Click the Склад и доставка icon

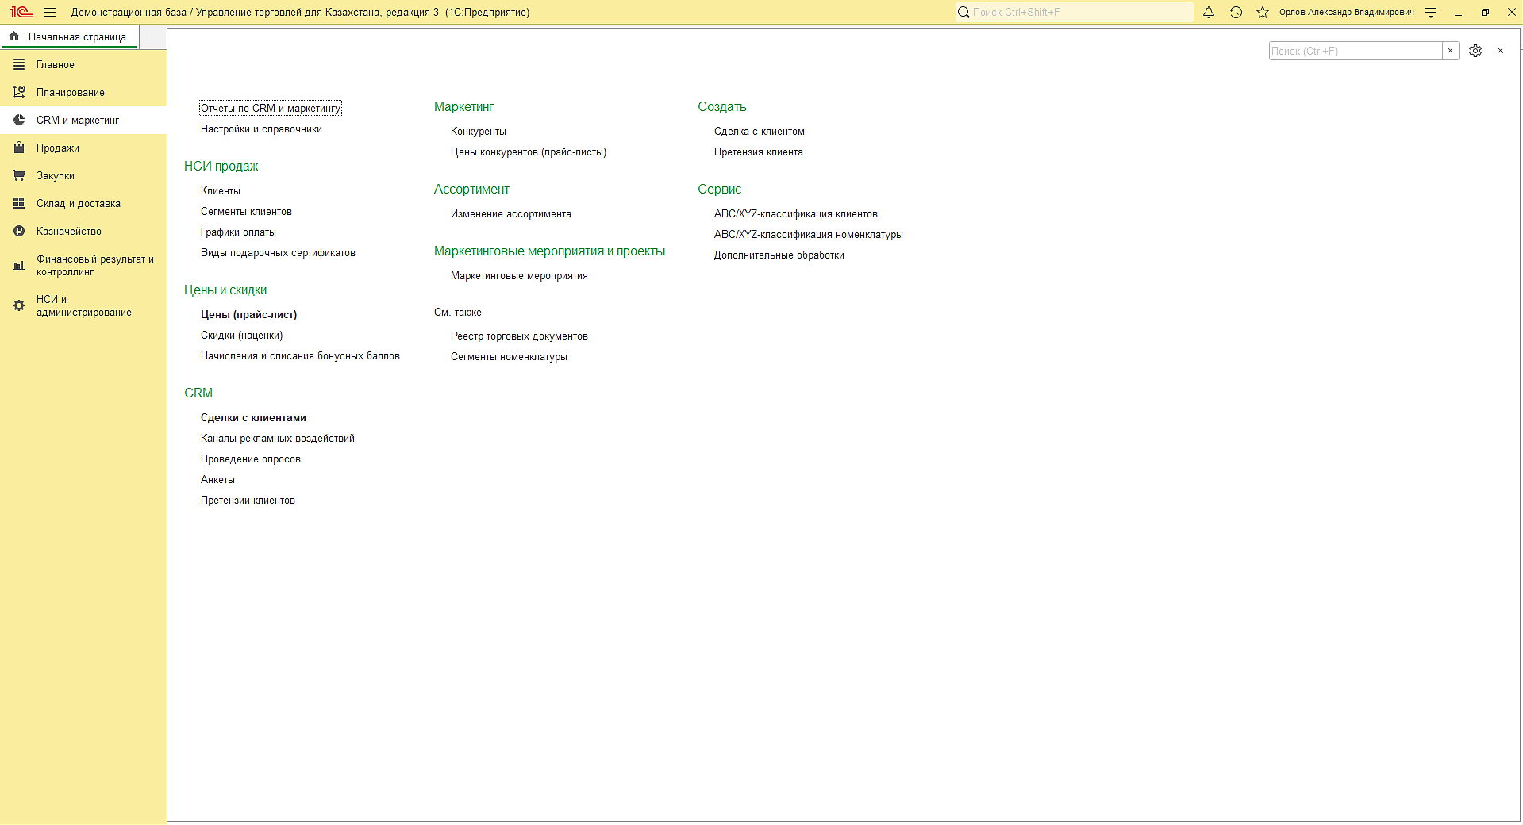[x=19, y=203]
